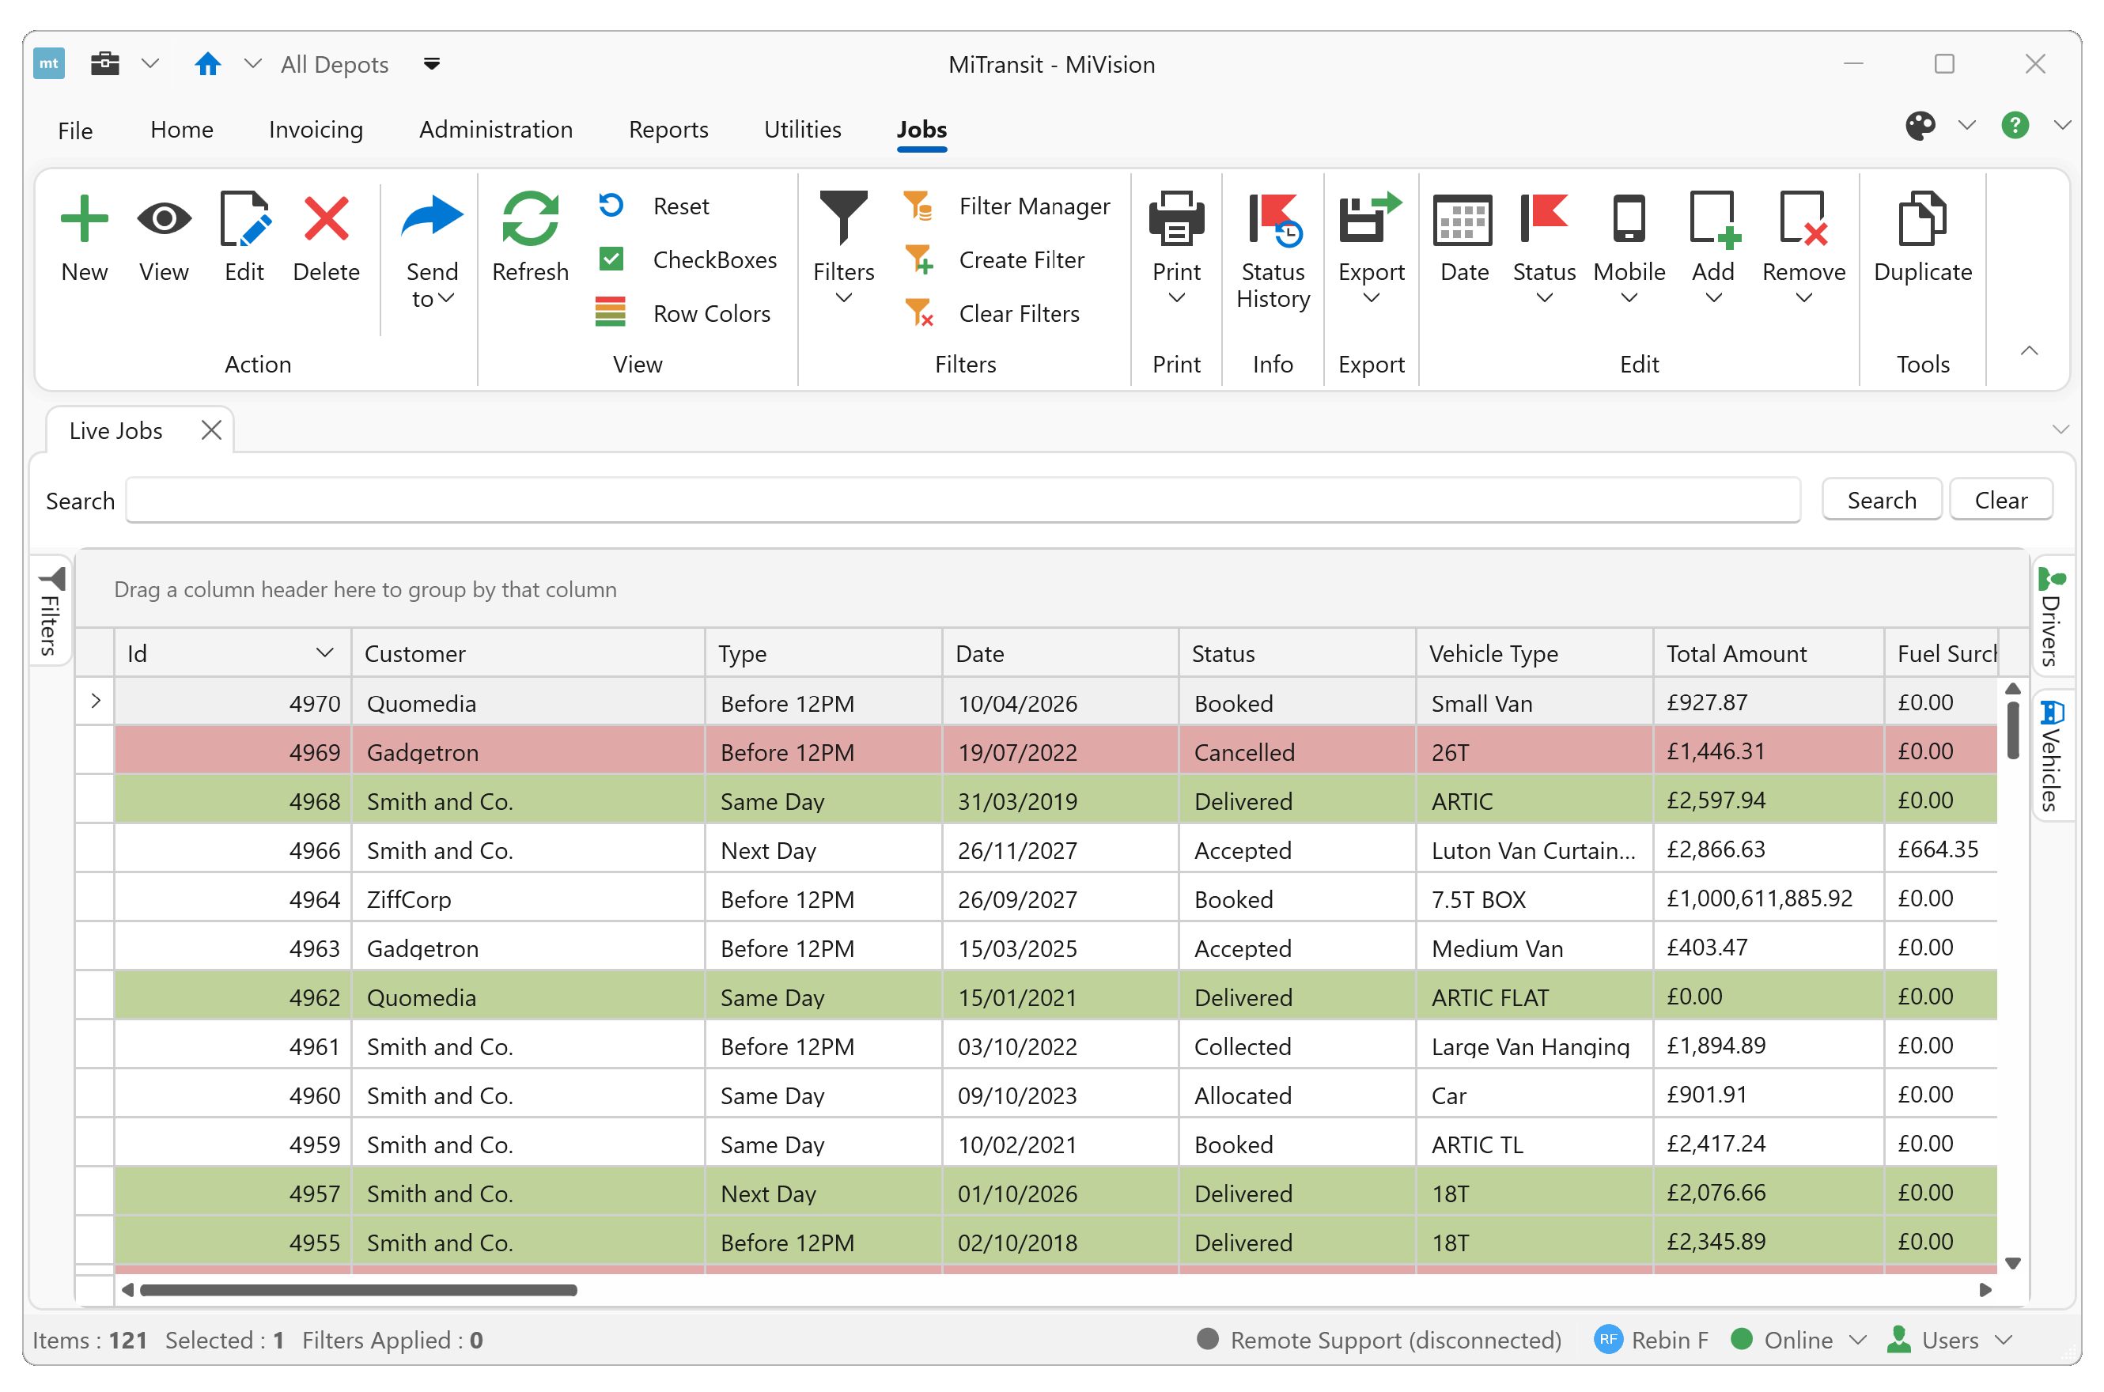Screen dimensions: 2104x1392
Task: Switch to the Invoicing tab
Action: coord(315,130)
